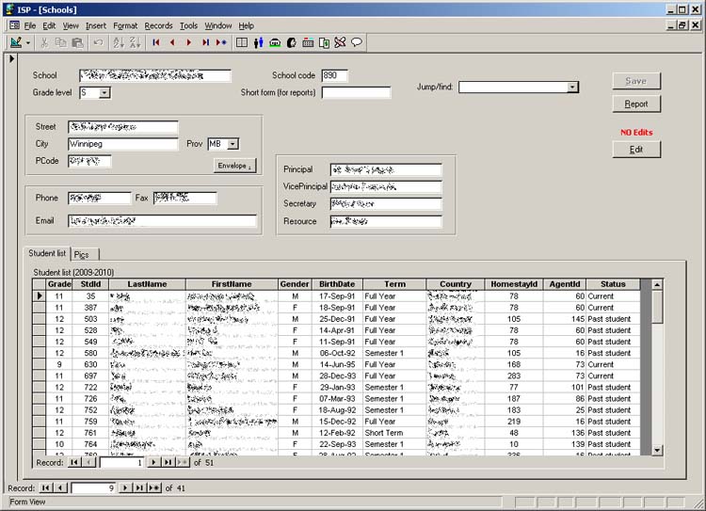Click the two people toolbar icon
Screen dimensions: 706x511
(x=259, y=42)
